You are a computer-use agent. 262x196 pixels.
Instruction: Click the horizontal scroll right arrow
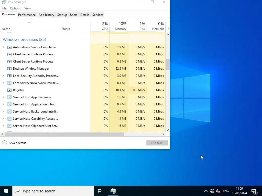[x=163, y=134]
